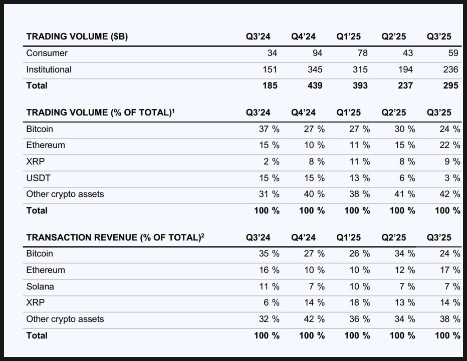467x361 pixels.
Task: Click the TRADING VOLUME ($B) table heading
Action: click(x=77, y=36)
